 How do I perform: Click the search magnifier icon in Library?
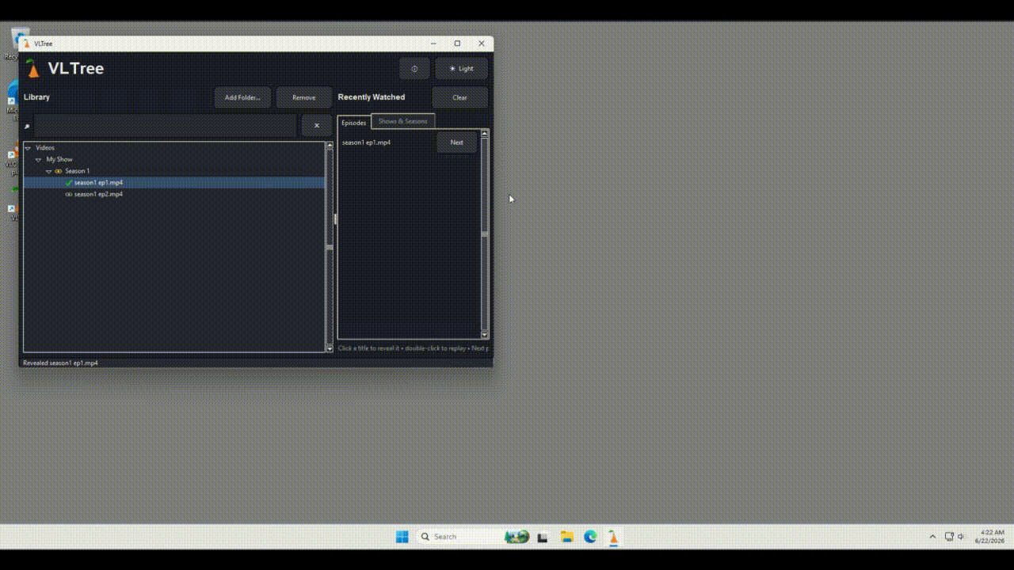click(27, 126)
